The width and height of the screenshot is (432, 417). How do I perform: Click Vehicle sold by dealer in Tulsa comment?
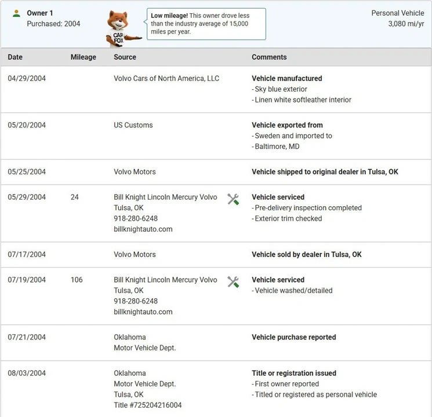307,254
